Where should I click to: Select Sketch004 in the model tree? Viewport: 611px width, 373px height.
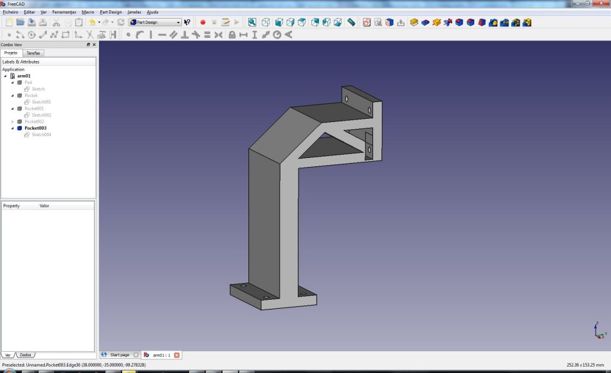[x=41, y=135]
